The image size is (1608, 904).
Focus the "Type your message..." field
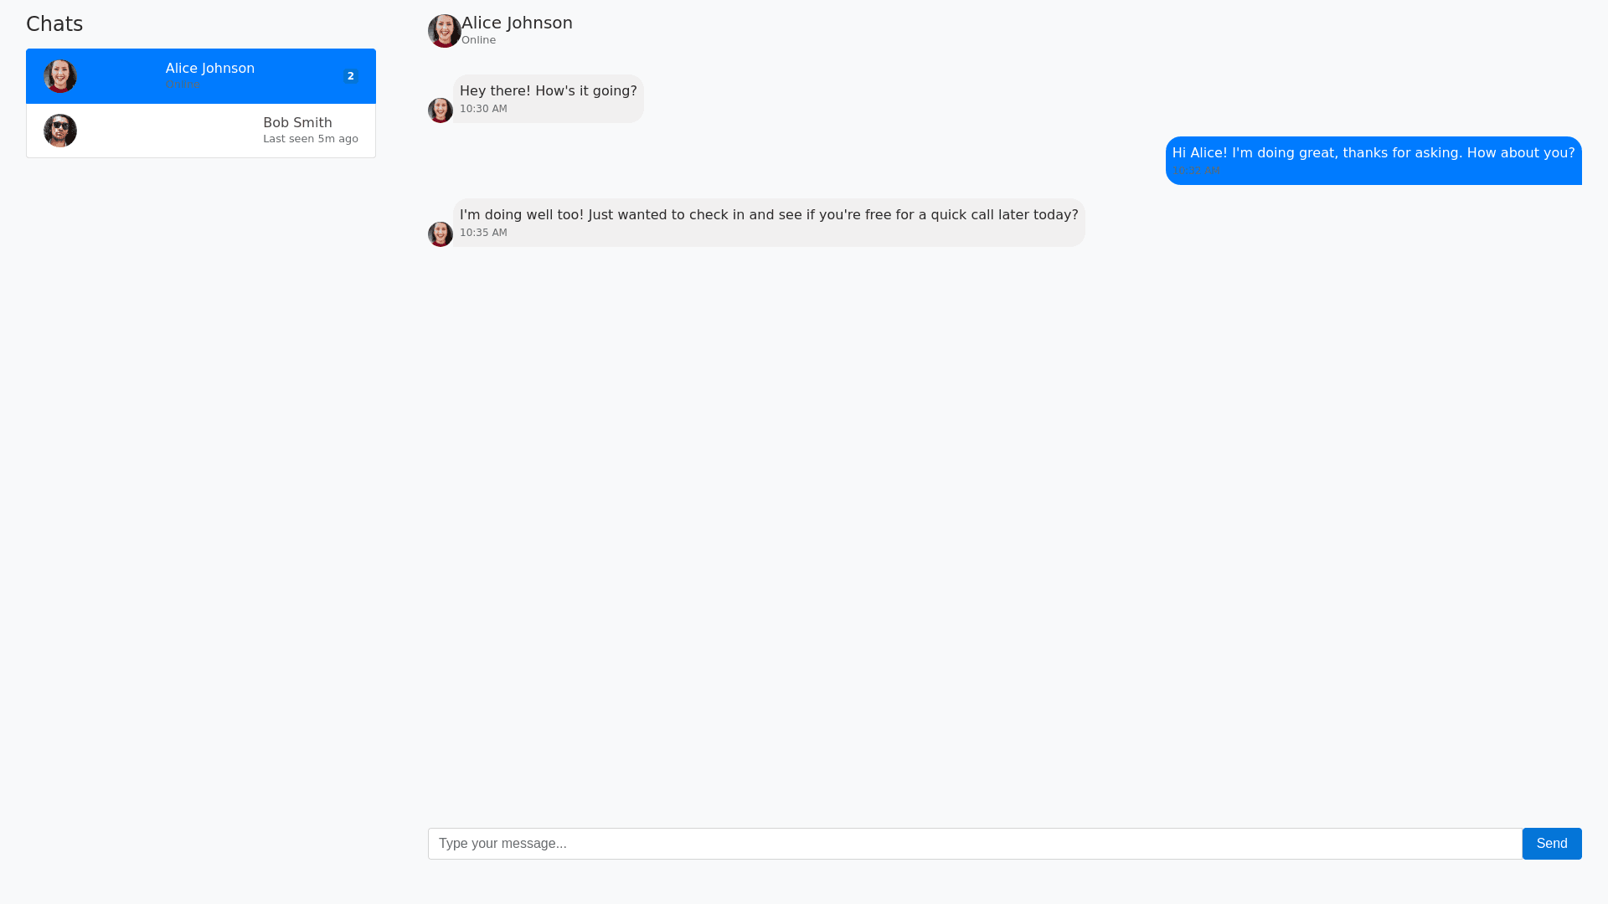click(974, 844)
